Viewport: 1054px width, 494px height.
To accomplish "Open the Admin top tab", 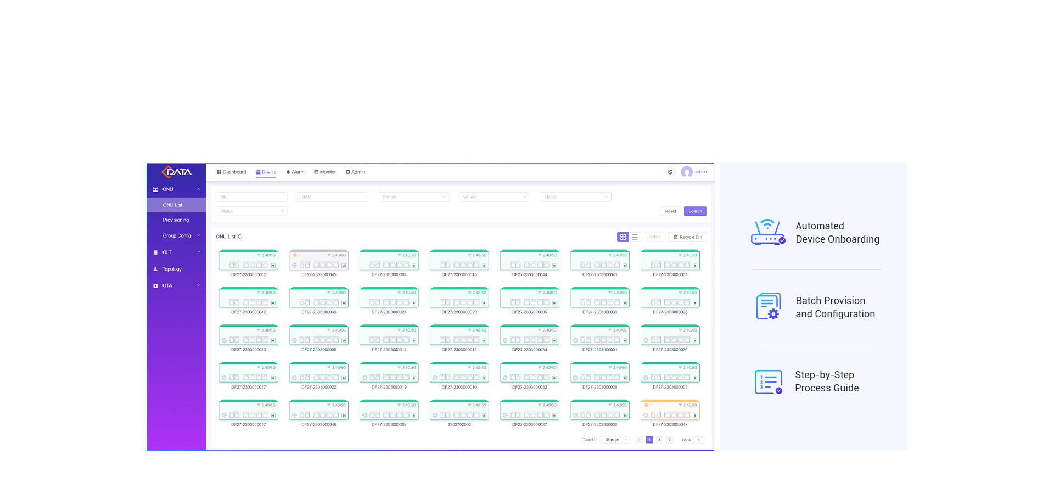I will pyautogui.click(x=355, y=172).
